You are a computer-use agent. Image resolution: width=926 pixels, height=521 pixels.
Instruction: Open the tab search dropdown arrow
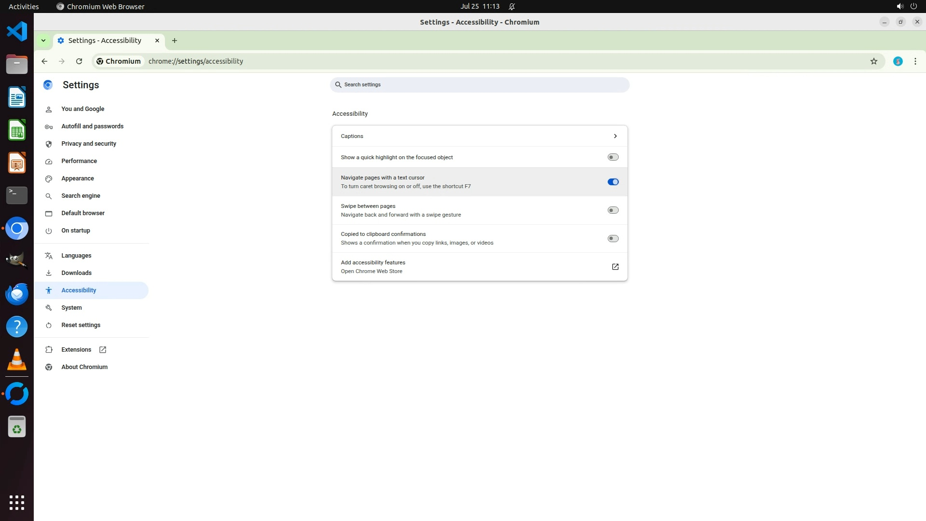pos(43,41)
